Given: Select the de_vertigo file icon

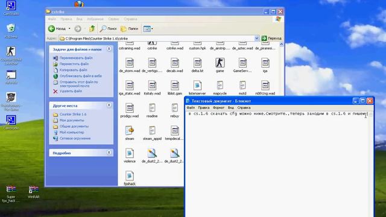Looking at the screenshot, I should point(152,63).
